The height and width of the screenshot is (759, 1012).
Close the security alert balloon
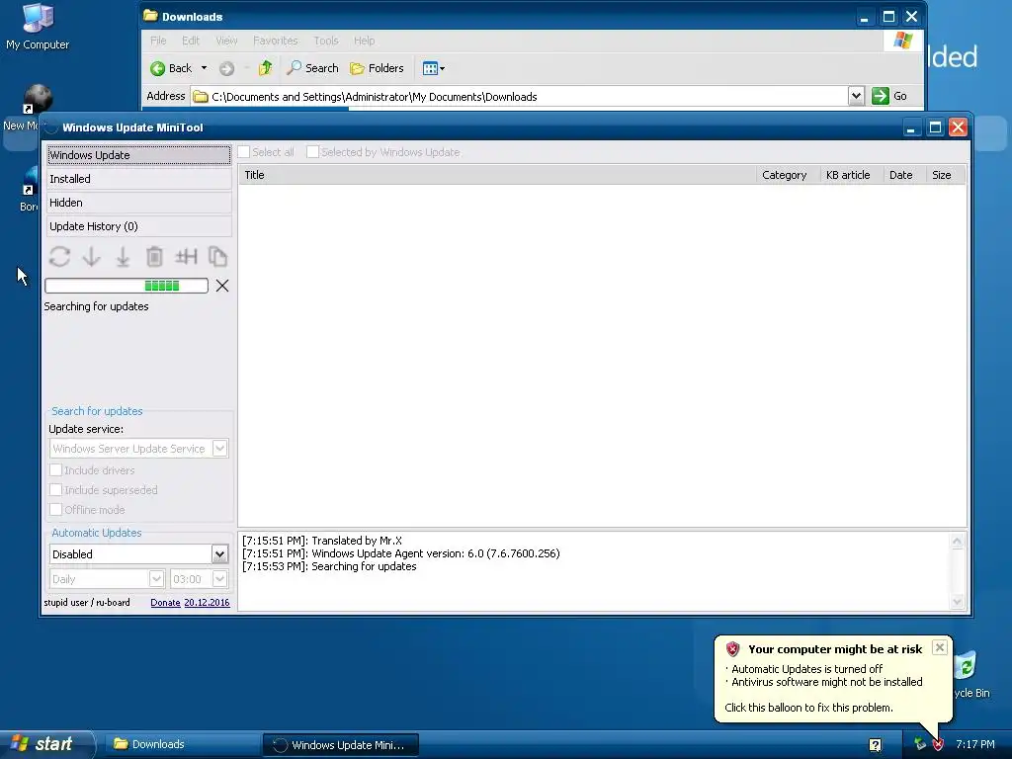pyautogui.click(x=940, y=647)
